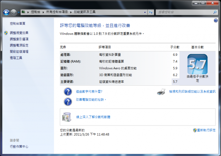Close the performance information window
This screenshot has height=156, width=221.
pos(213,3)
